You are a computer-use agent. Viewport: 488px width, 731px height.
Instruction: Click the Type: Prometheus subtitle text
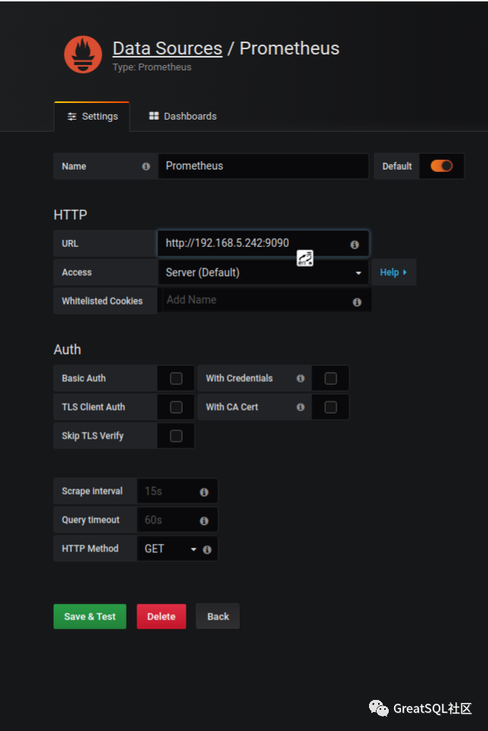[x=152, y=67]
